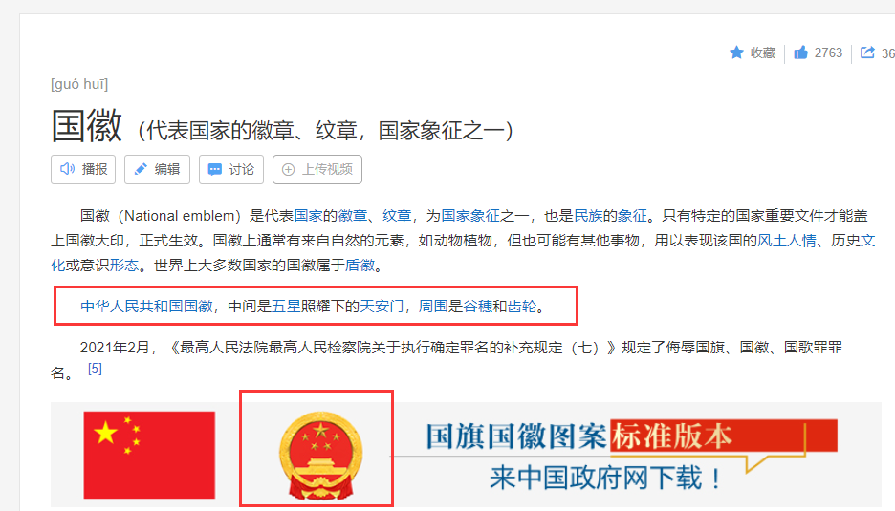Follow the 纹章 hyperlink

[x=397, y=216]
